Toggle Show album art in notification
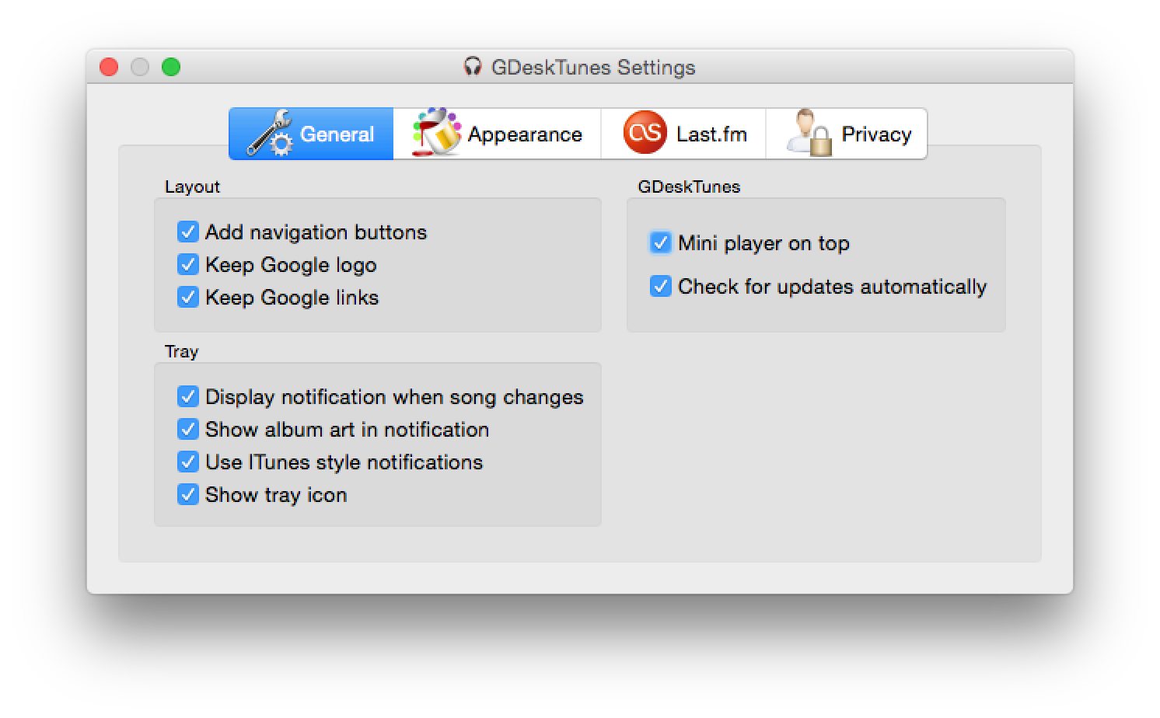 188,429
